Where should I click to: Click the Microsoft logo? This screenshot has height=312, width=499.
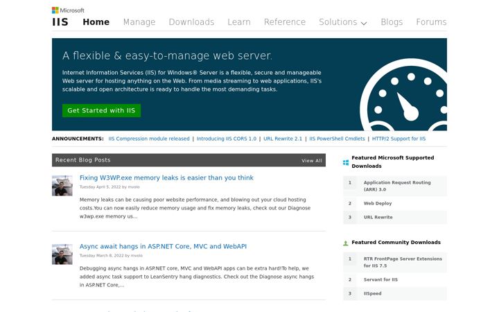(x=68, y=10)
